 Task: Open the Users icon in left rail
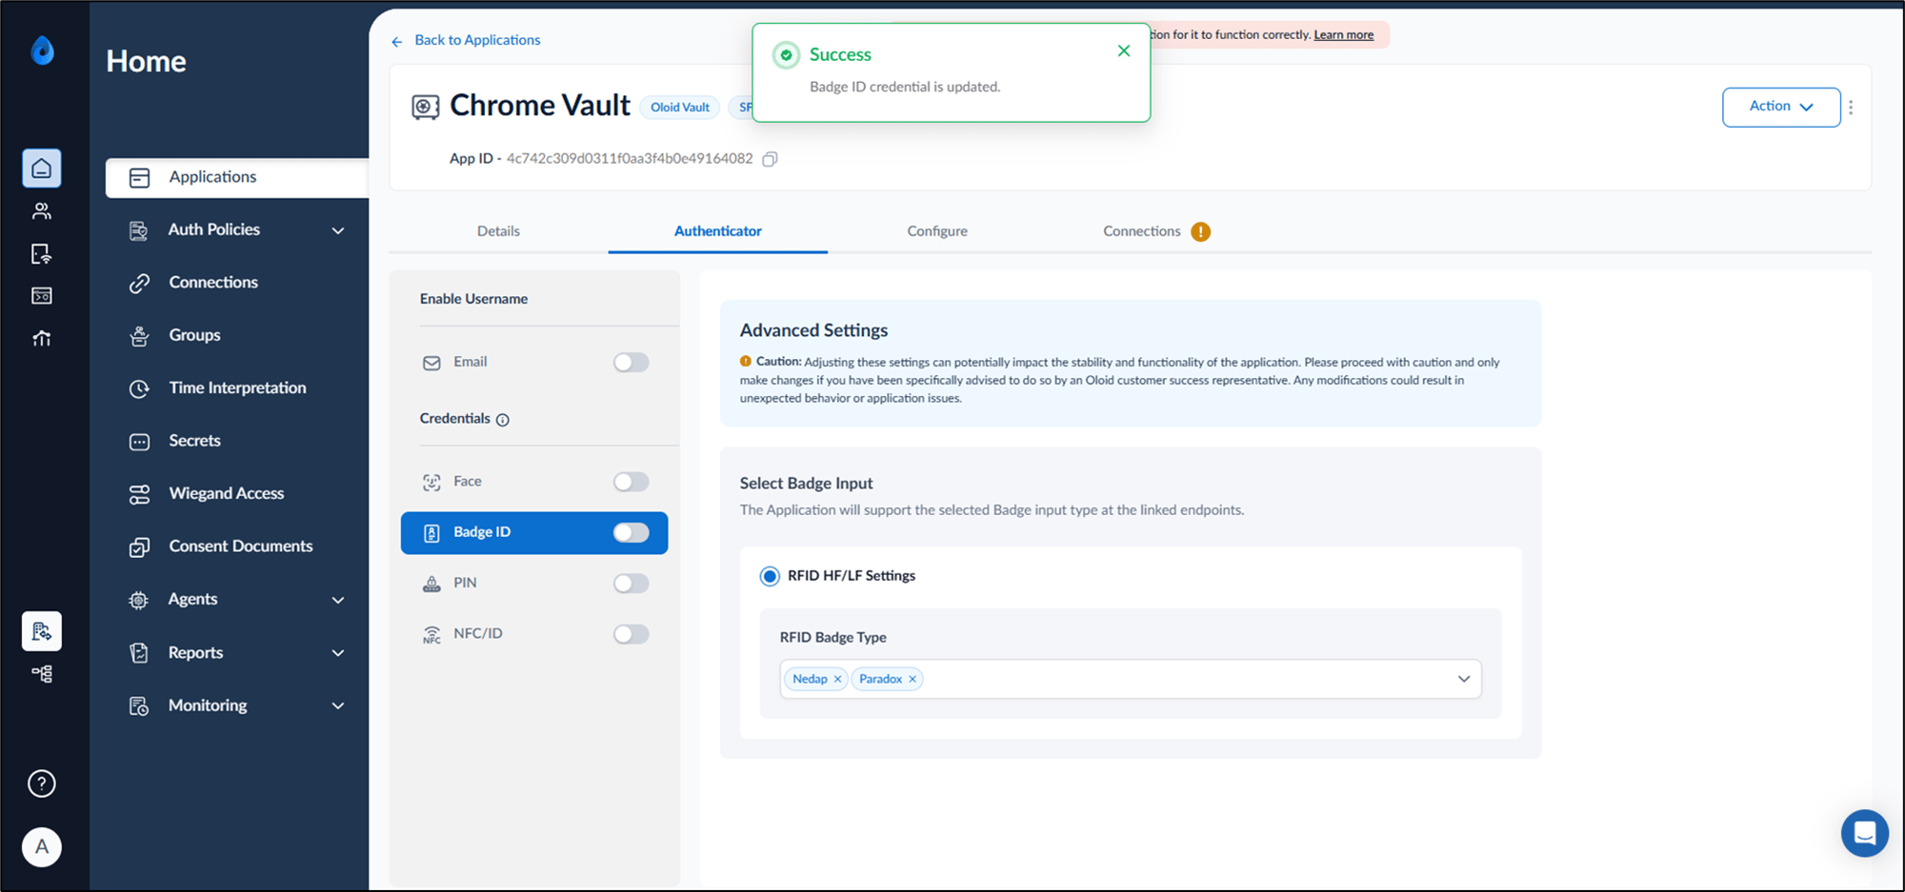click(42, 211)
